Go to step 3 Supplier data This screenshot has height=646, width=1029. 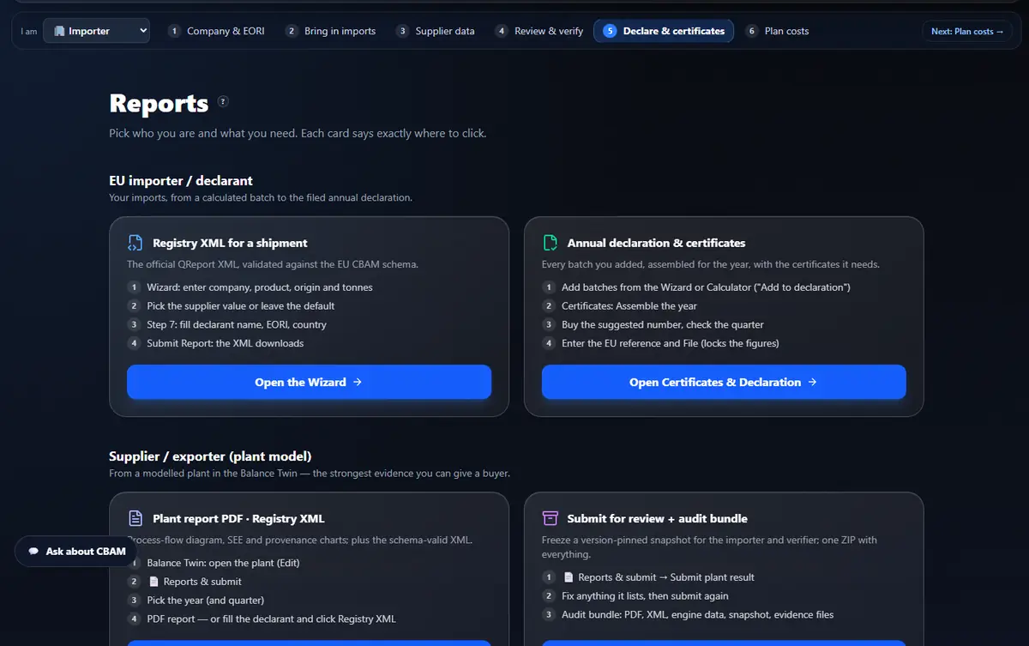pyautogui.click(x=436, y=31)
